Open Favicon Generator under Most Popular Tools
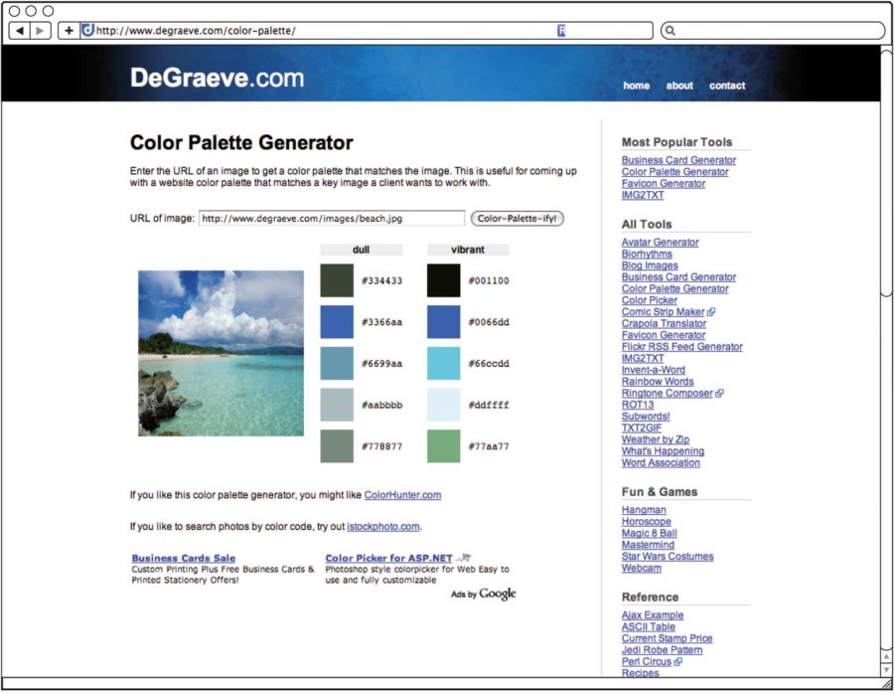 click(x=664, y=183)
